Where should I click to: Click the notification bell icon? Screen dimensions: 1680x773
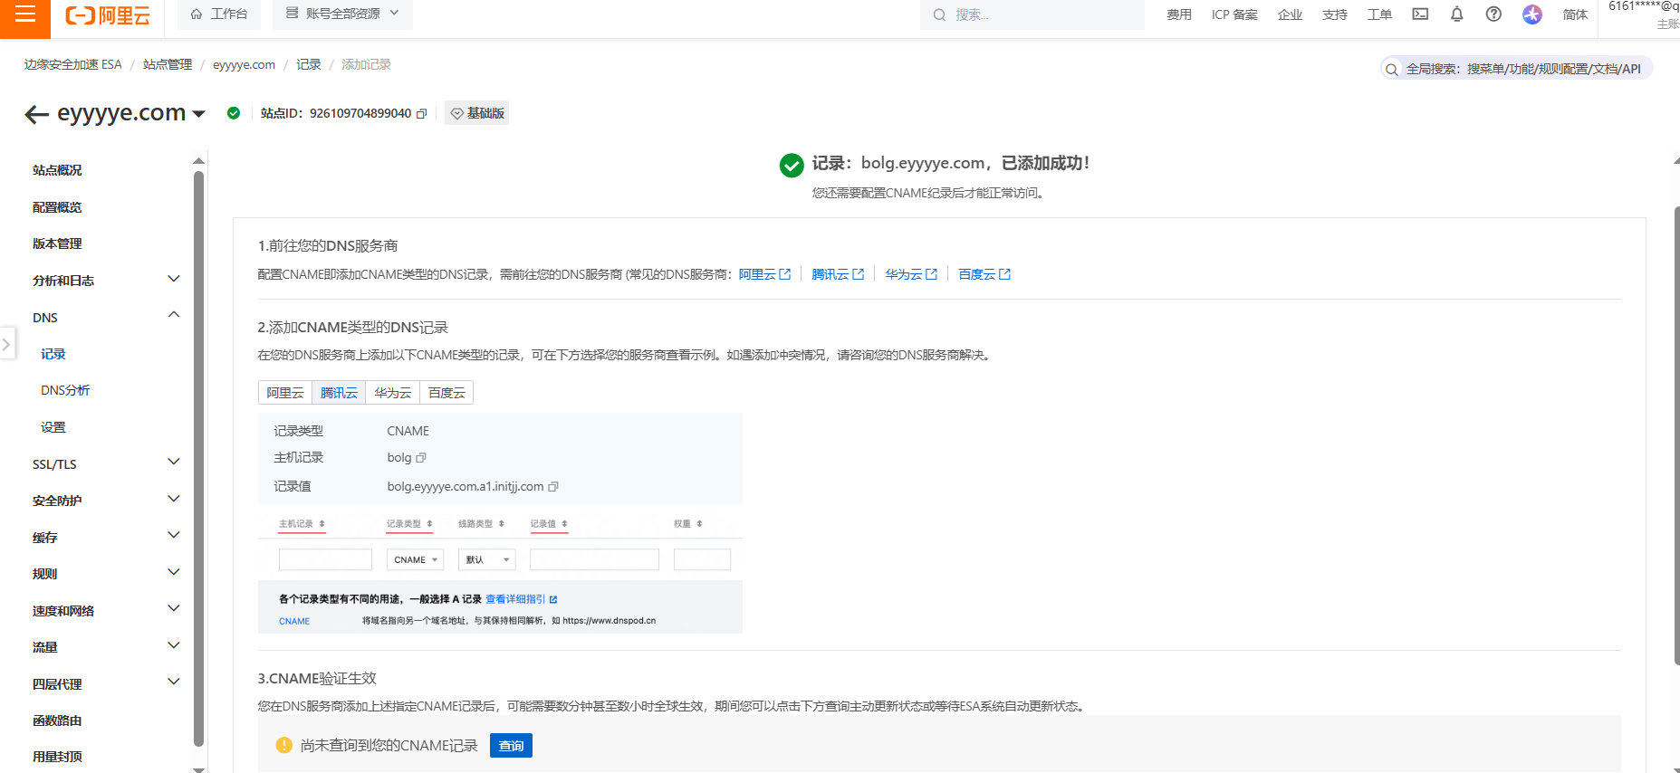(1456, 14)
